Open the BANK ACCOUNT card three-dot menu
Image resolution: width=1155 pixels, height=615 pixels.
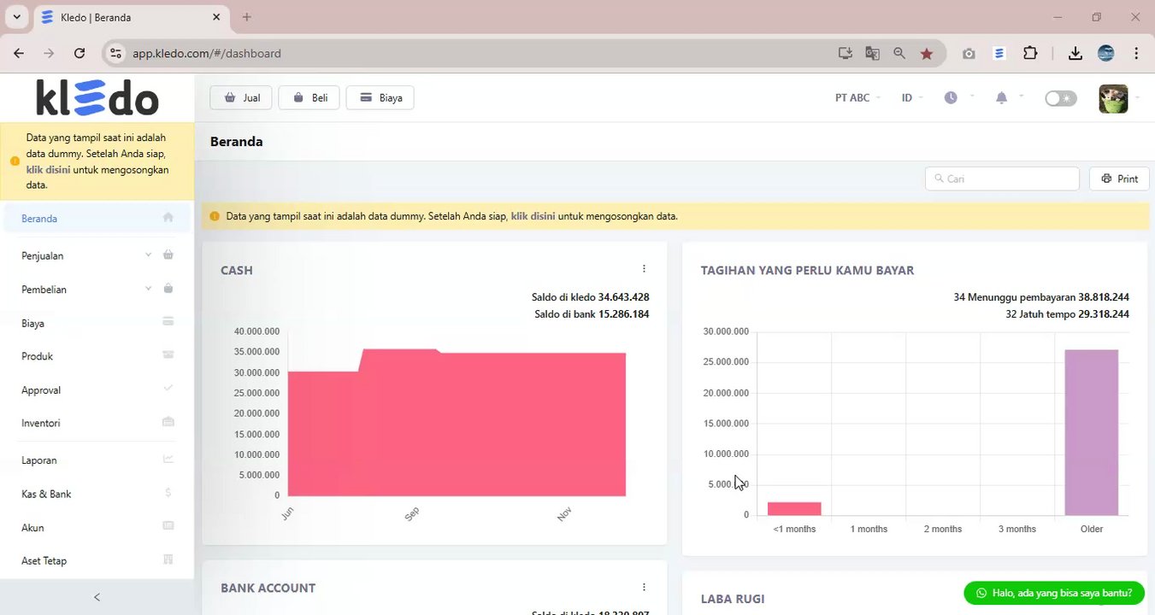tap(644, 587)
